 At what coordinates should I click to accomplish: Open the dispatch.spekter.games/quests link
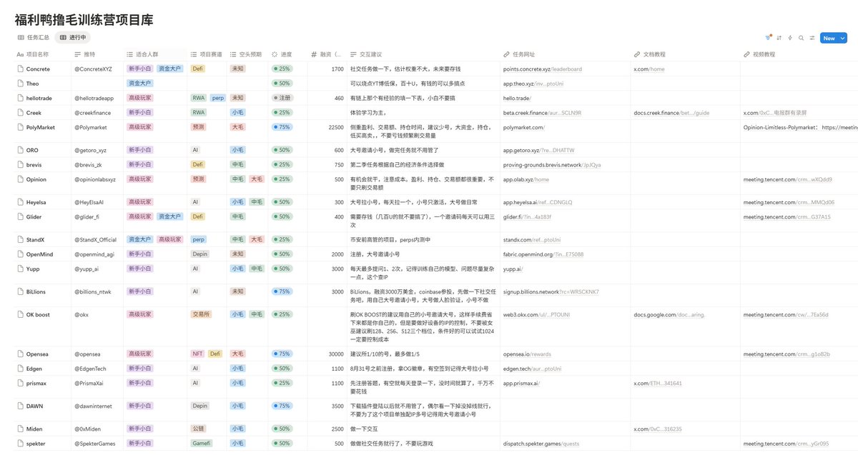coord(541,444)
